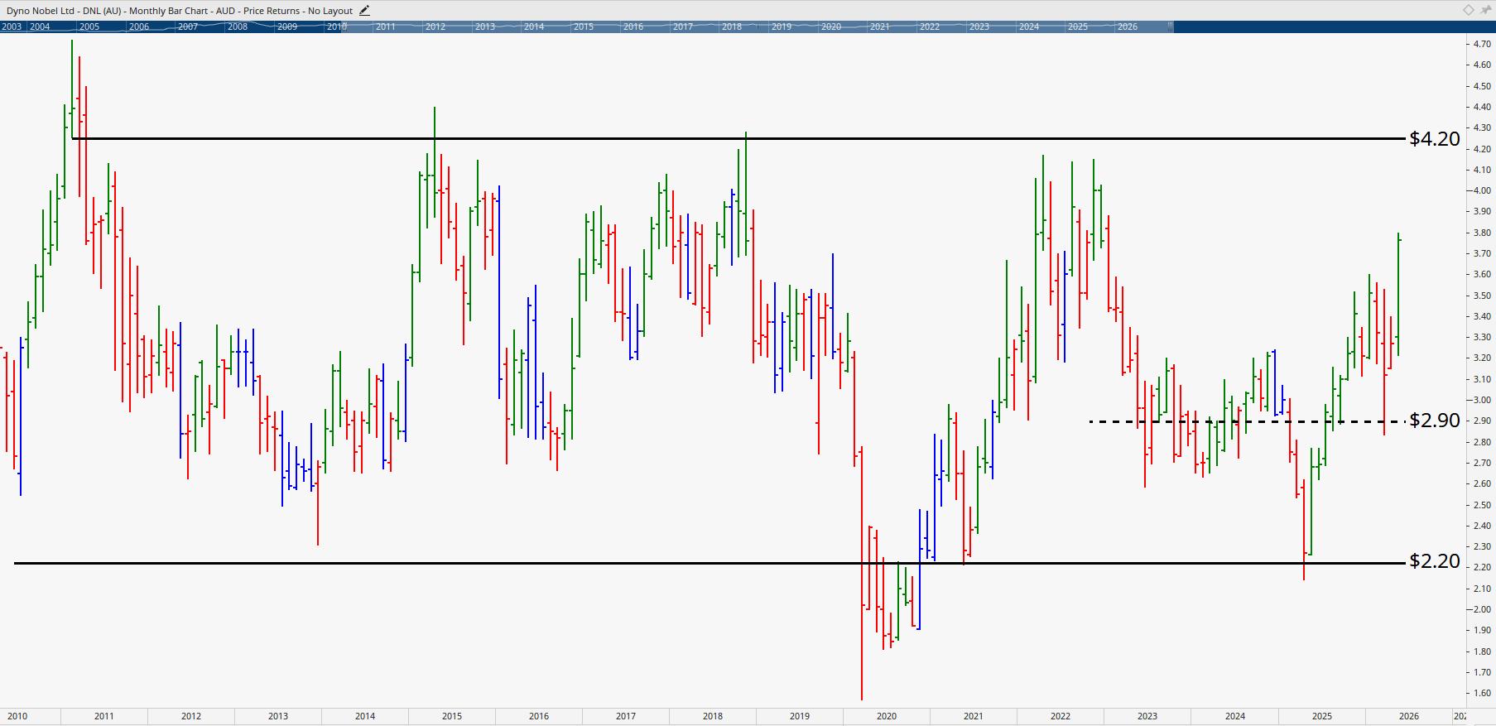Click the 3.50 value on price axis
Screen dimensions: 1496x726
pyautogui.click(x=1482, y=296)
